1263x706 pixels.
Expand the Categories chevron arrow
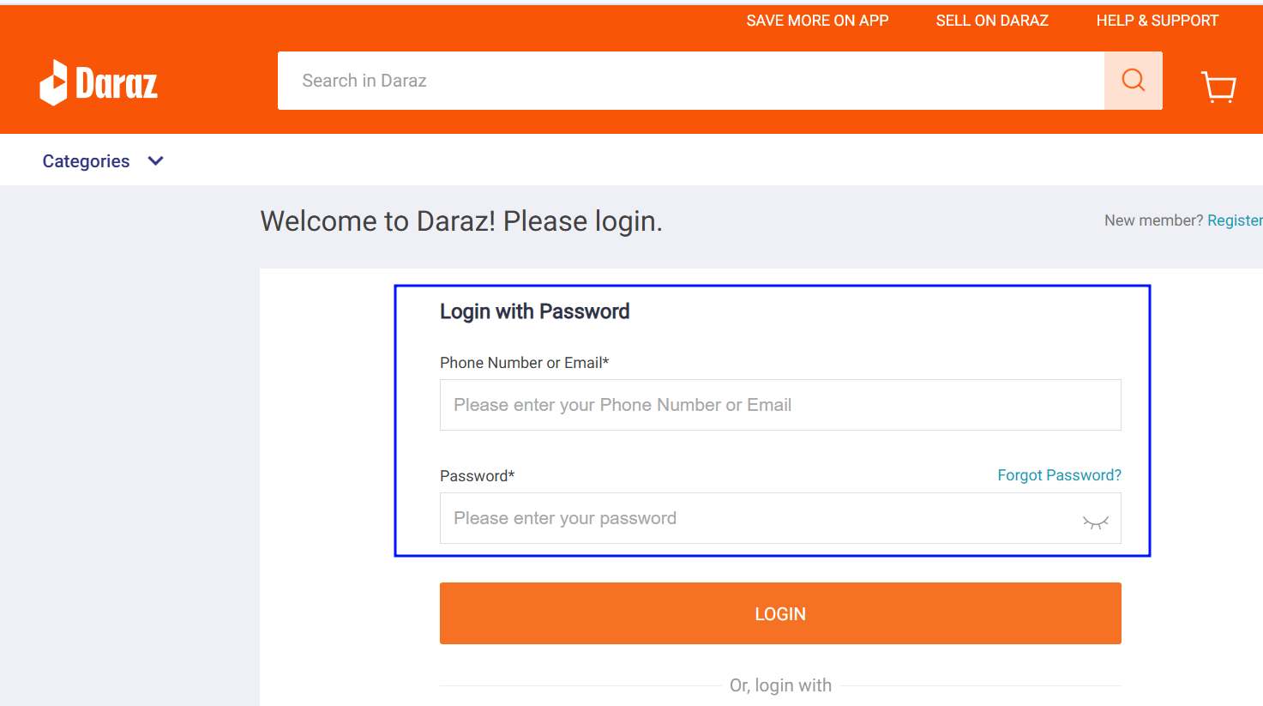tap(155, 161)
